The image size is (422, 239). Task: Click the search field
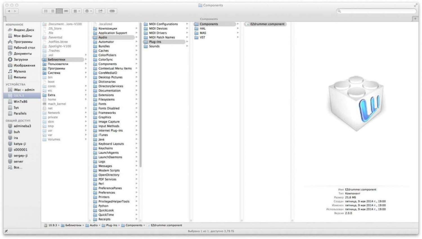coord(376,11)
